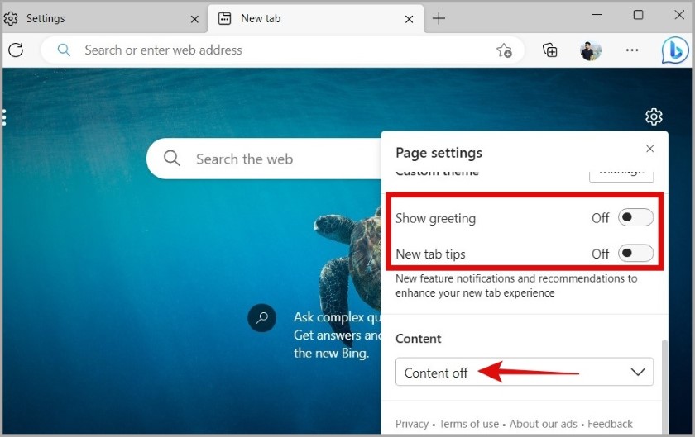Viewport: 695px width, 437px height.
Task: Open the Collections icon in toolbar
Action: 550,50
